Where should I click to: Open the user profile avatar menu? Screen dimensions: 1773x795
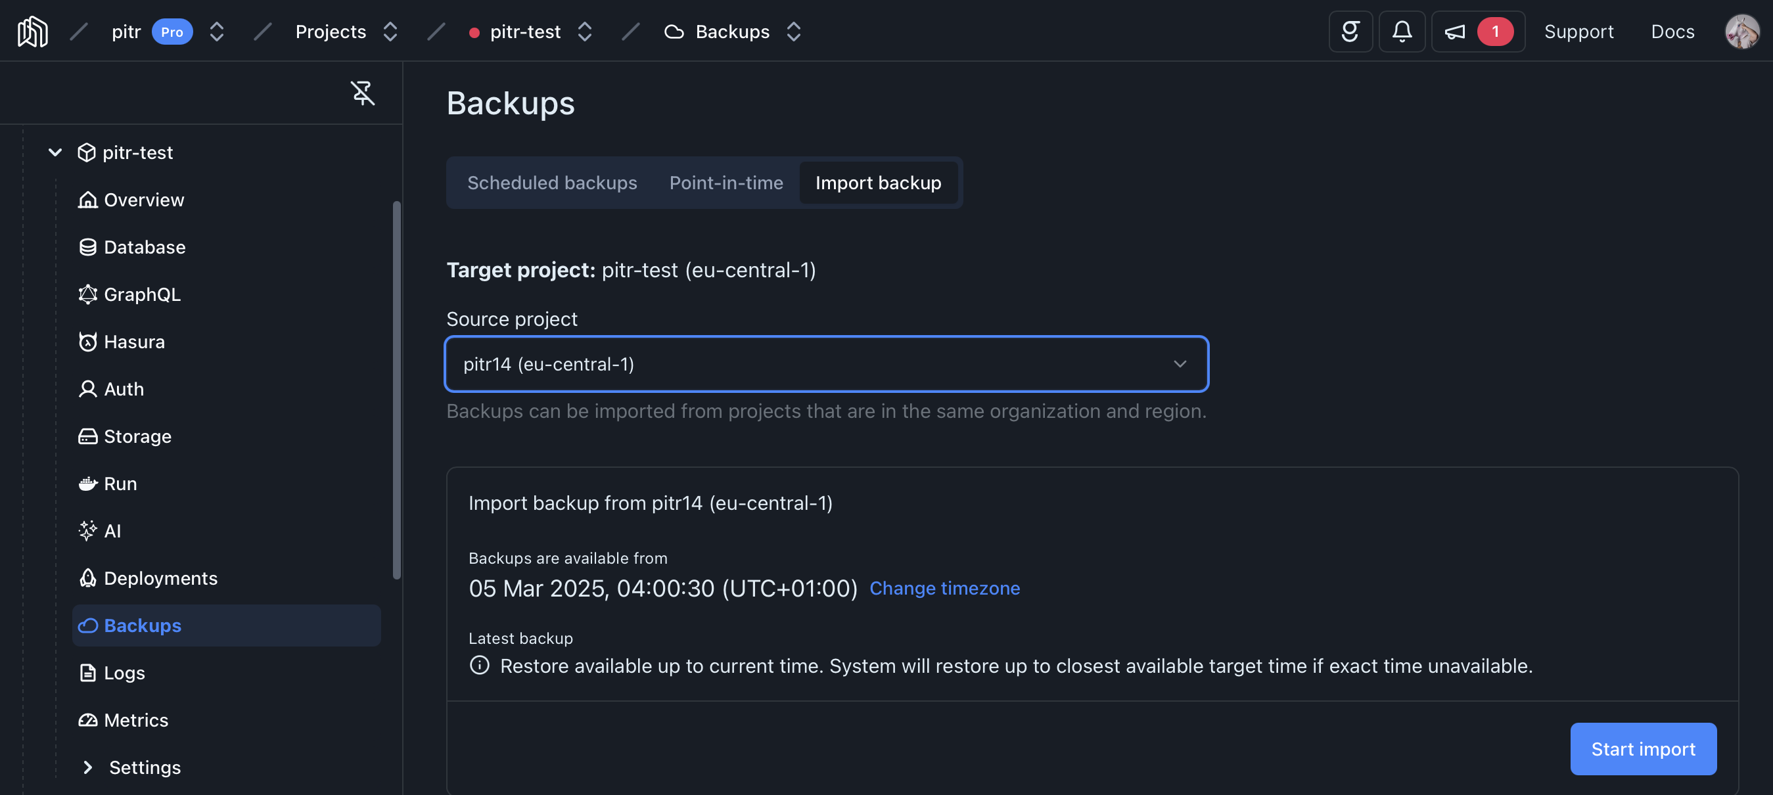point(1741,31)
